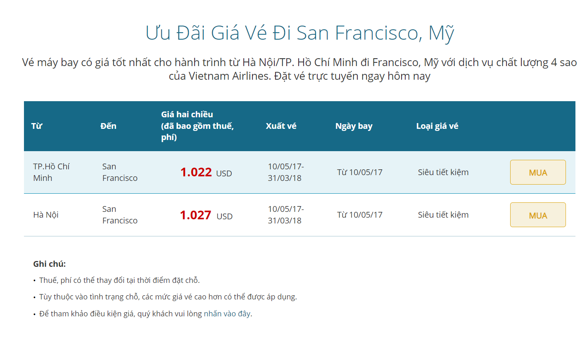Viewport: 587px width, 337px height.
Task: Click MUA button for Hà Nội flight
Action: click(x=537, y=215)
